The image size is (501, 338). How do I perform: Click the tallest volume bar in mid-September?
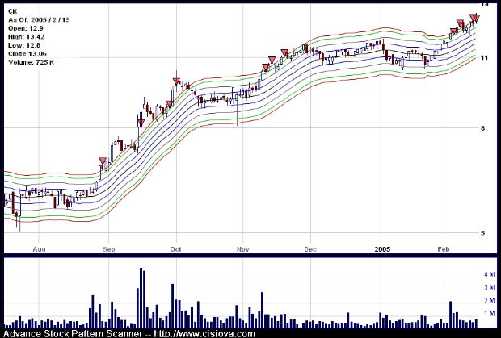pyautogui.click(x=141, y=298)
